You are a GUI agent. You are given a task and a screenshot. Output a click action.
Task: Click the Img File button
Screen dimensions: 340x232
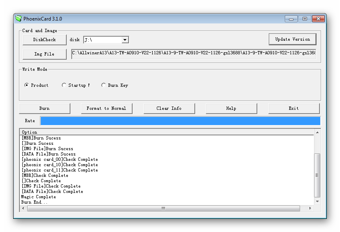coord(44,54)
